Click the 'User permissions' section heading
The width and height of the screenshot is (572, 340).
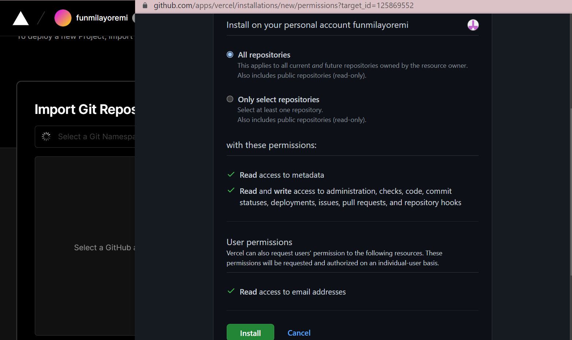tap(259, 242)
